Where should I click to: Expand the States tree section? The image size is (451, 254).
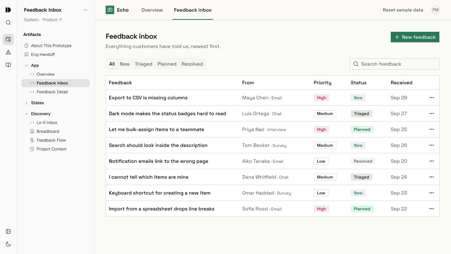(x=26, y=103)
